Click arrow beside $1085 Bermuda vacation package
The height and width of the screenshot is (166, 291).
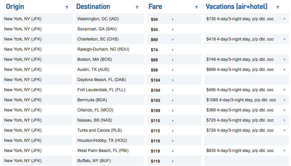coord(284,100)
